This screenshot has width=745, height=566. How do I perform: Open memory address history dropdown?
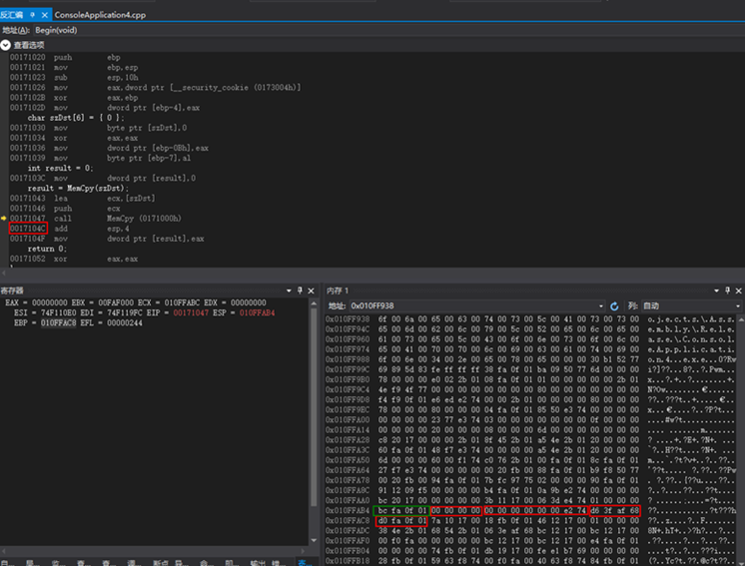coord(601,306)
